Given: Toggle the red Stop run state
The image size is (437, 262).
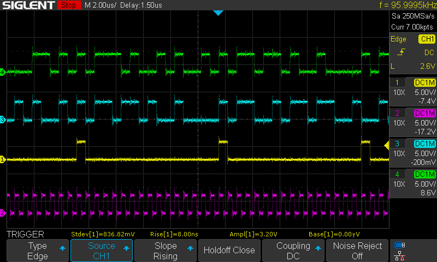Looking at the screenshot, I should (x=69, y=5).
